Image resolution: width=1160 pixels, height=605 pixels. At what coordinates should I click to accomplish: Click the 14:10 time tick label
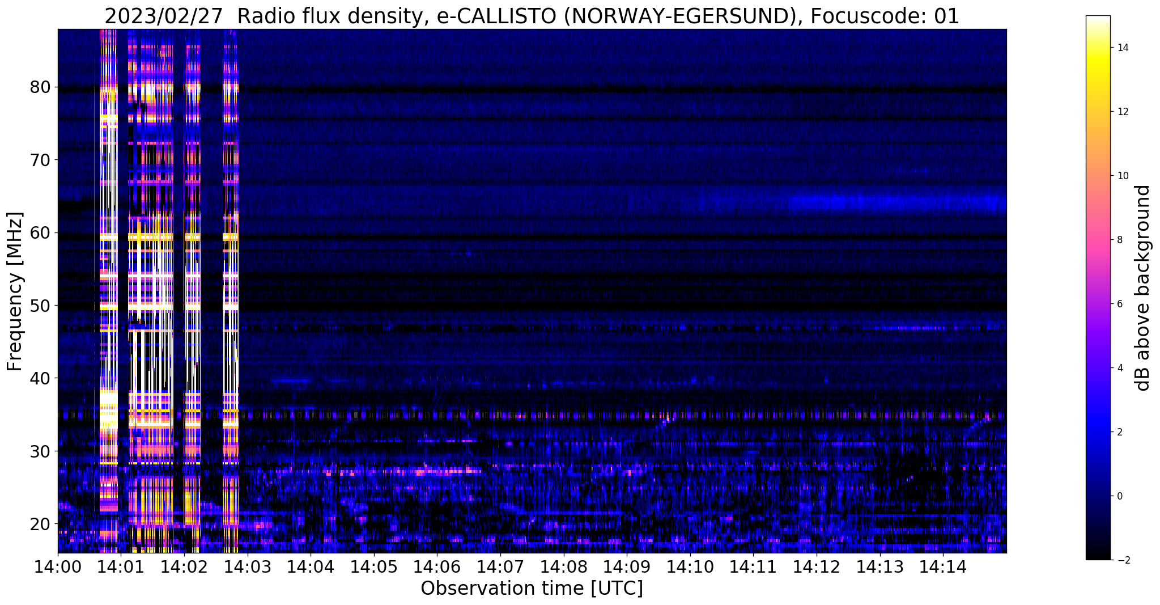690,566
